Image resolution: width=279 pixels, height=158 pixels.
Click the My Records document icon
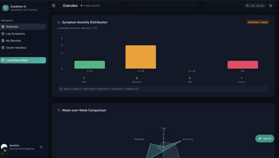click(3, 41)
